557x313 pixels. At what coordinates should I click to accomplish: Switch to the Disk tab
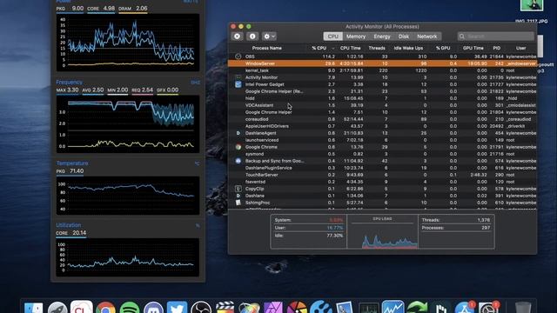[x=404, y=37]
